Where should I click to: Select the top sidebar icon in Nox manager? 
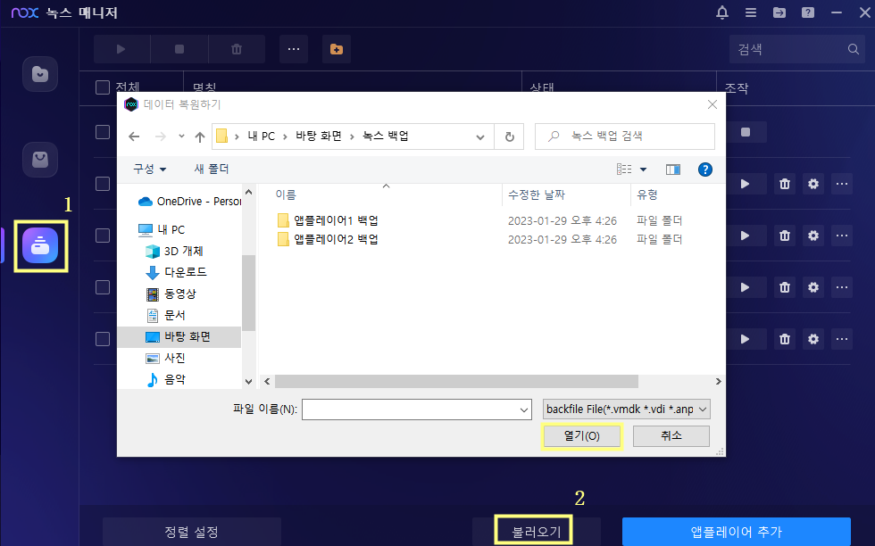pos(40,74)
